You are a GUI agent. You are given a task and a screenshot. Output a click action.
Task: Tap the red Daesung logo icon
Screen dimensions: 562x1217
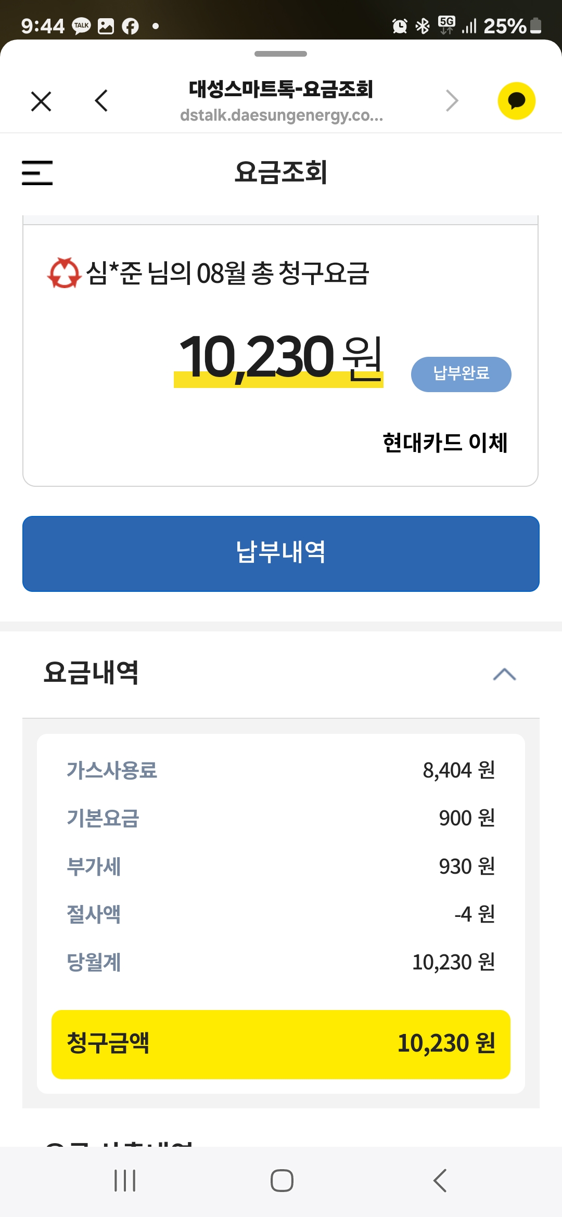coord(65,273)
